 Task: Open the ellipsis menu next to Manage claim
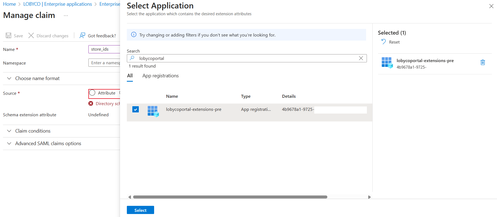click(66, 16)
